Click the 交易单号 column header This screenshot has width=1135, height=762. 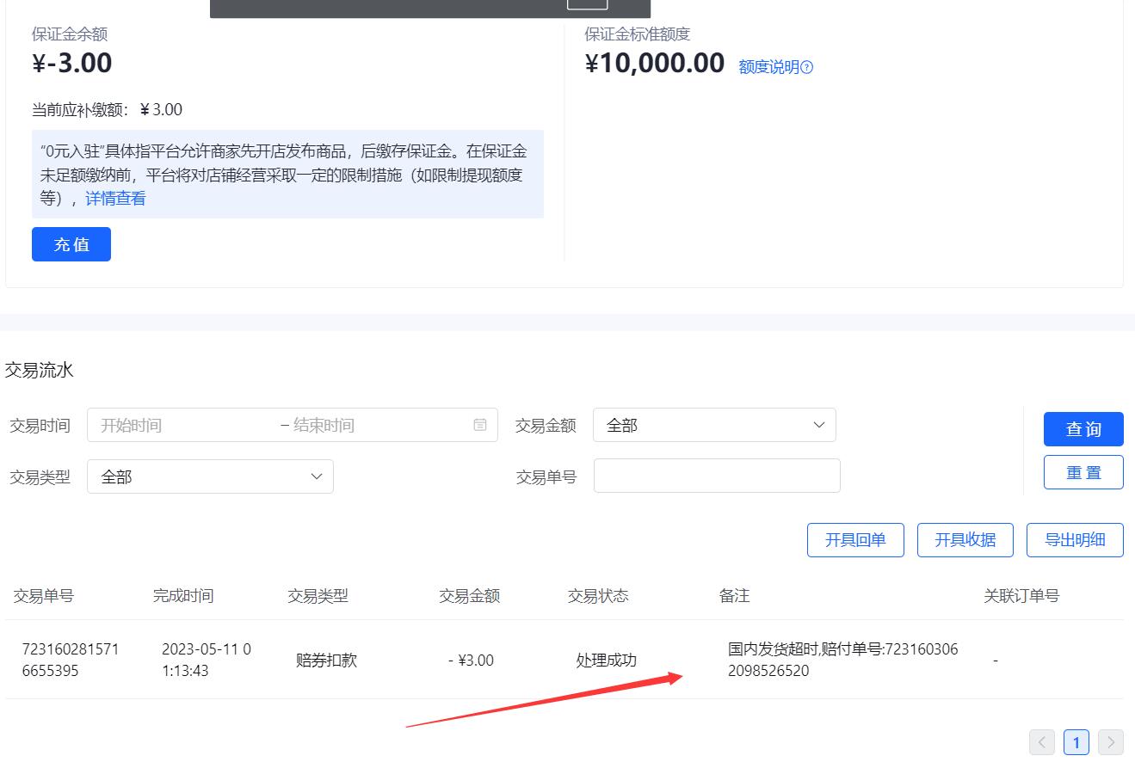pyautogui.click(x=44, y=595)
